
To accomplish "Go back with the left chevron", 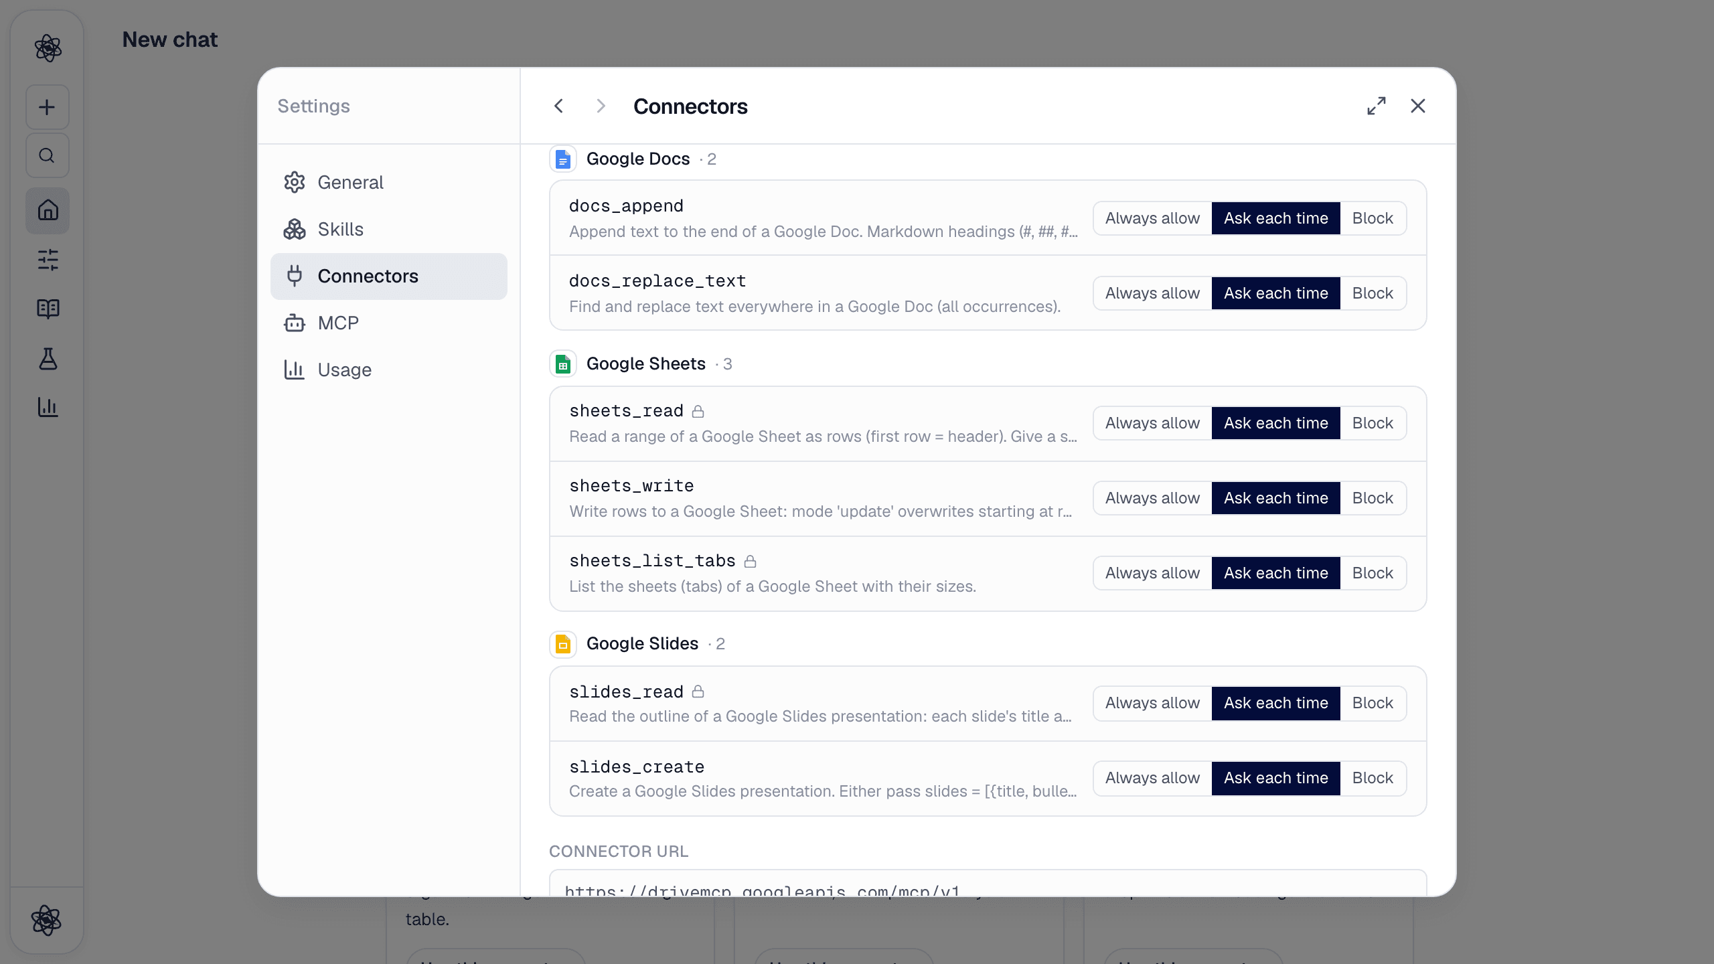I will (x=559, y=106).
